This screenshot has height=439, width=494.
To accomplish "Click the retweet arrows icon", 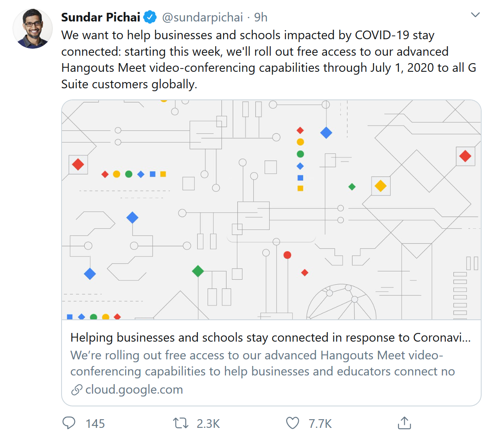I will 180,423.
